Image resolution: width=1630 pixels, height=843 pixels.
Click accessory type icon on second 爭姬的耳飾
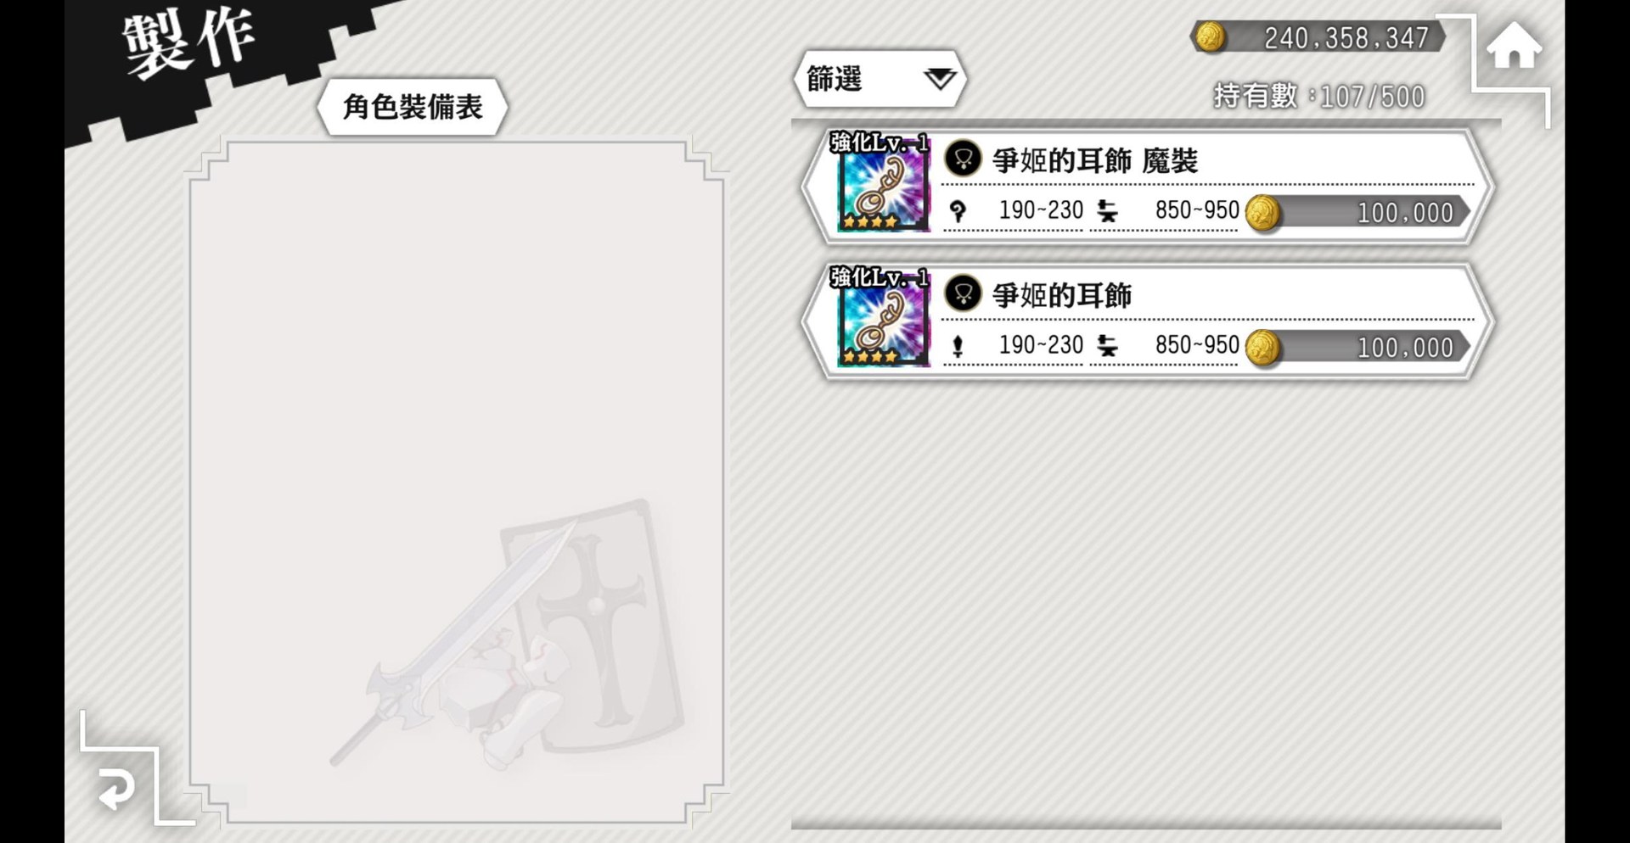coord(963,293)
